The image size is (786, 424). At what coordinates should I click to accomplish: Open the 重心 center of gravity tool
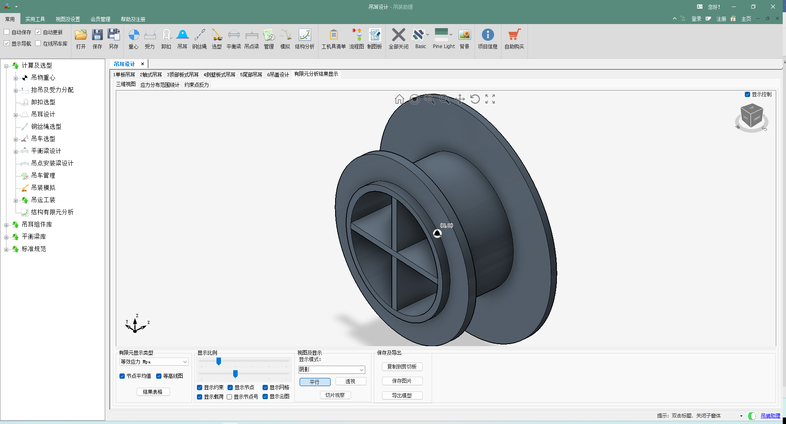[x=133, y=39]
